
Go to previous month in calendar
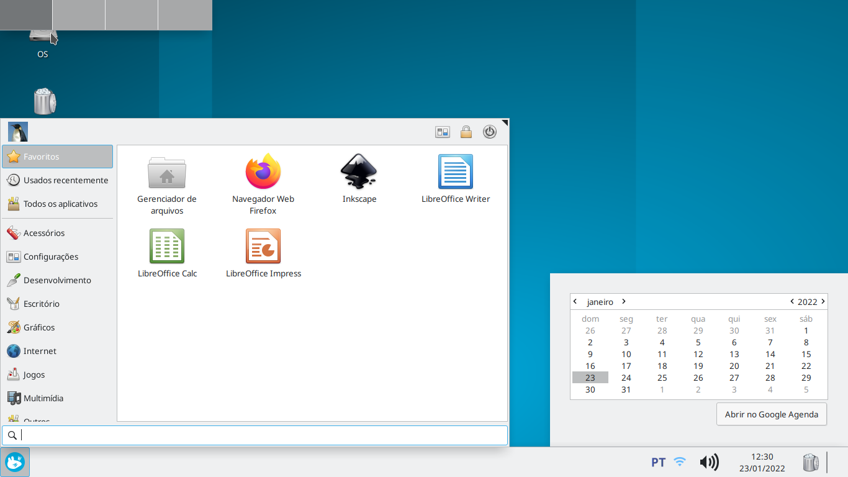[575, 301]
